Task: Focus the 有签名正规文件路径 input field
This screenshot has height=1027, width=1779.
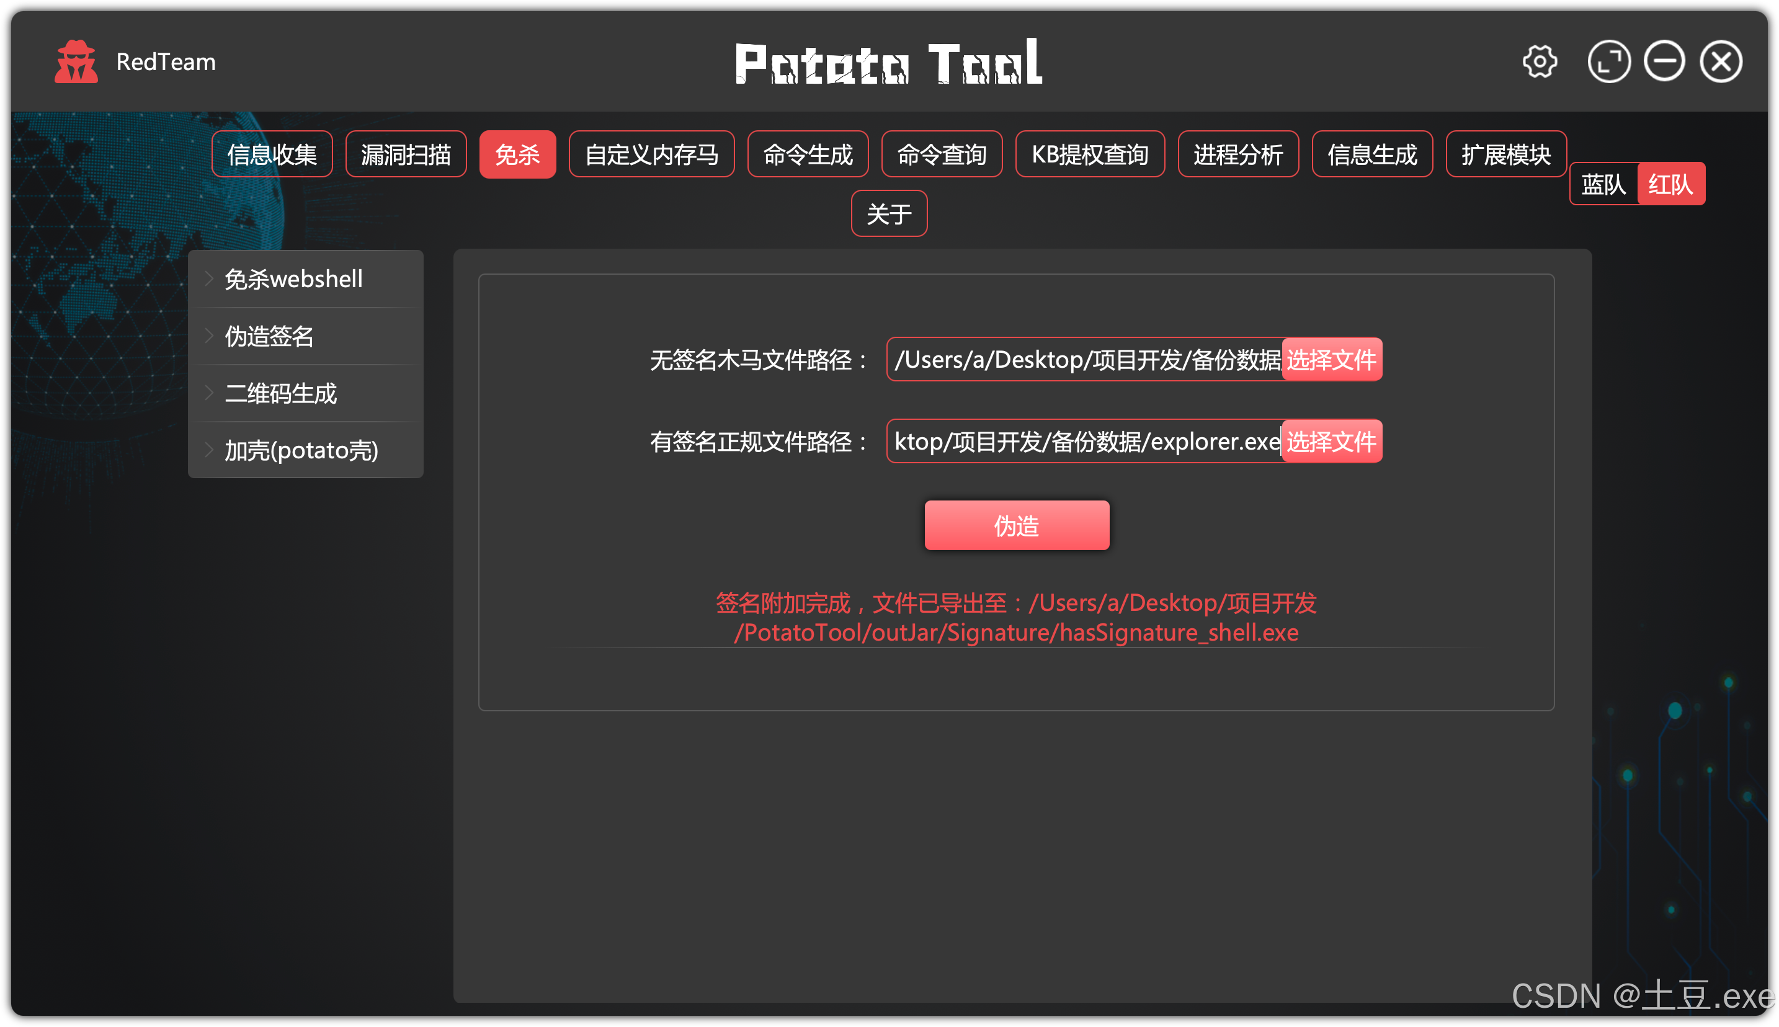Action: [1084, 442]
